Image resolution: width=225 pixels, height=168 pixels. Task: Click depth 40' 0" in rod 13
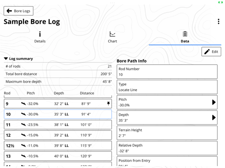[x=59, y=156]
